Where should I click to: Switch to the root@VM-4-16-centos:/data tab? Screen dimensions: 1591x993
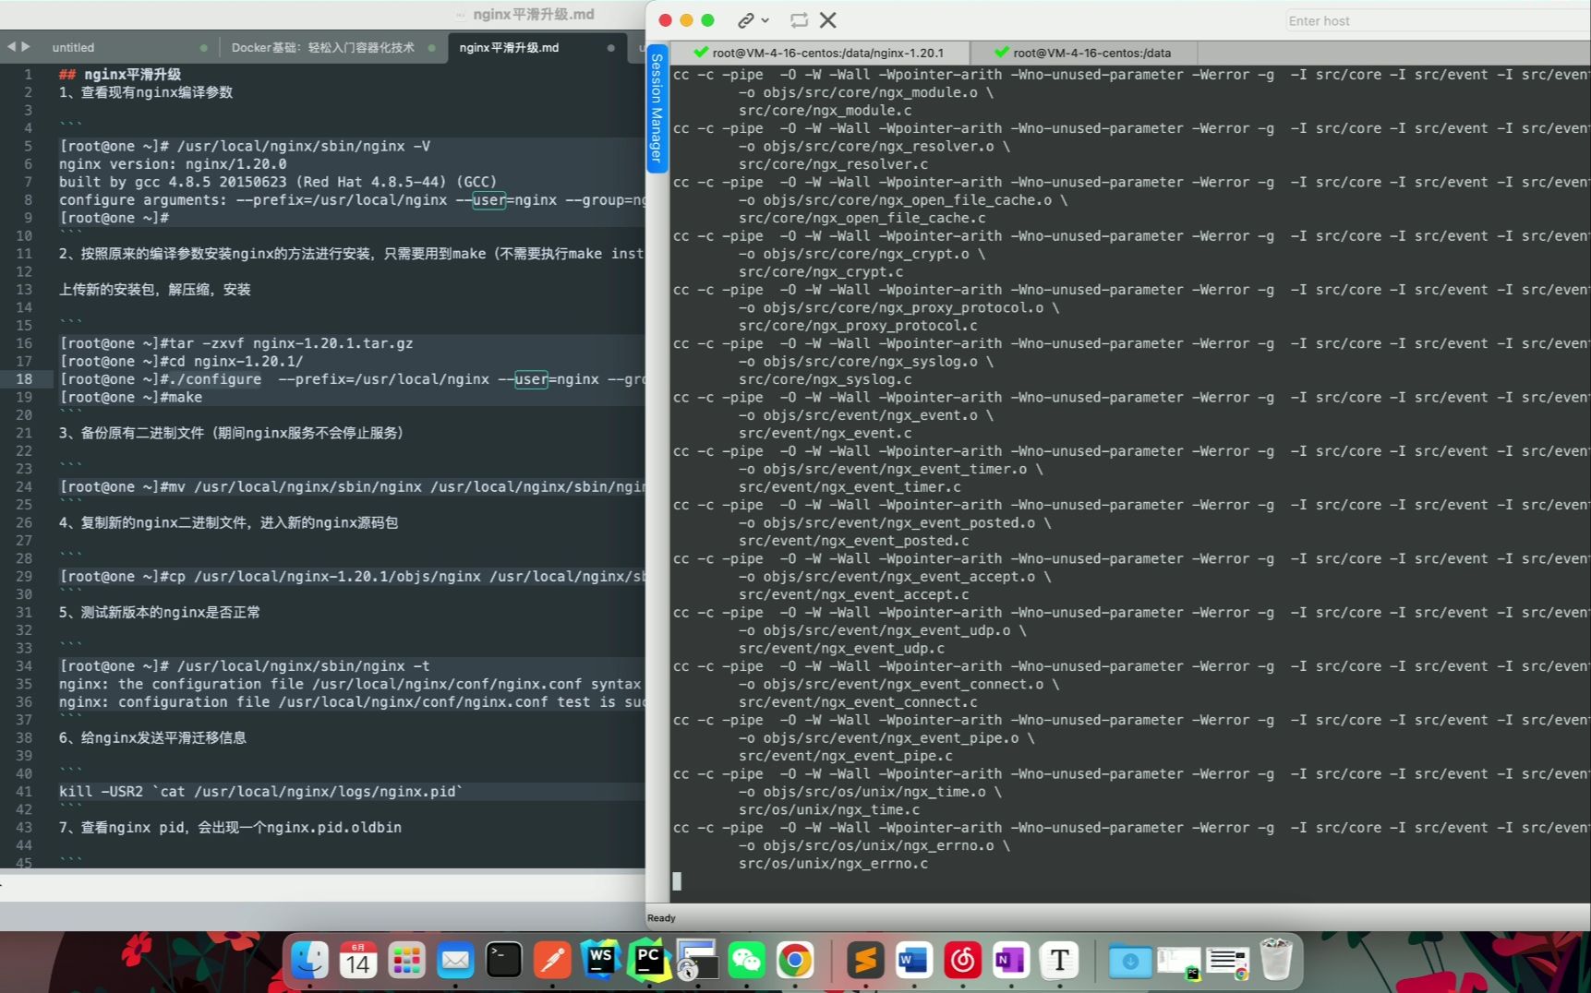coord(1083,53)
